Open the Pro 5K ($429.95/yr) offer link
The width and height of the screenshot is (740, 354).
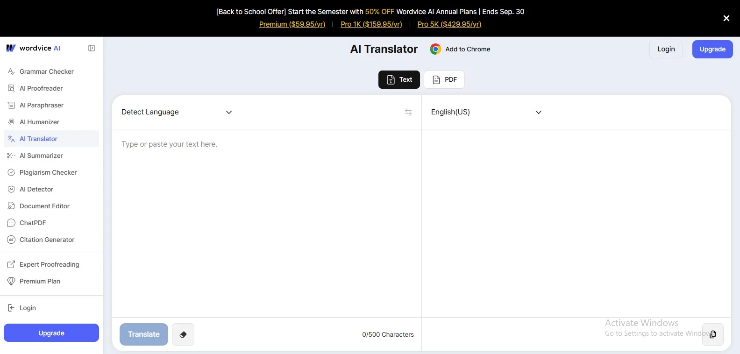tap(449, 24)
